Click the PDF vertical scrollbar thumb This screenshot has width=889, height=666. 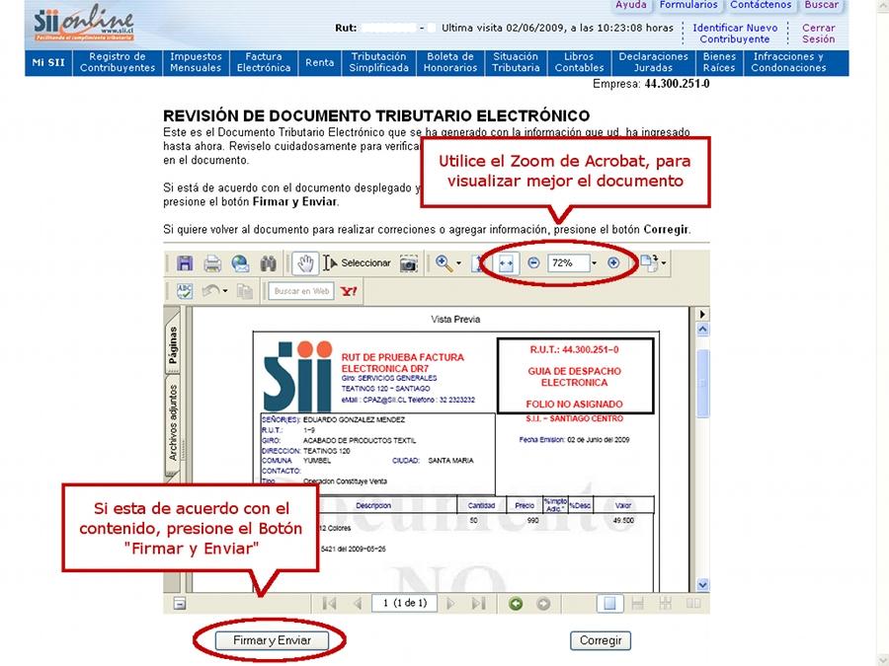pyautogui.click(x=702, y=384)
